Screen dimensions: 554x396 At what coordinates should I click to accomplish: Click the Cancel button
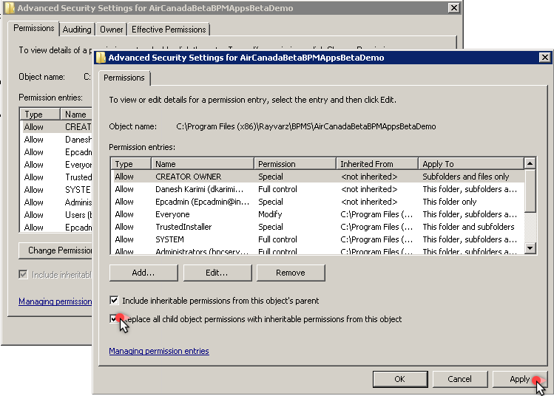pyautogui.click(x=459, y=379)
